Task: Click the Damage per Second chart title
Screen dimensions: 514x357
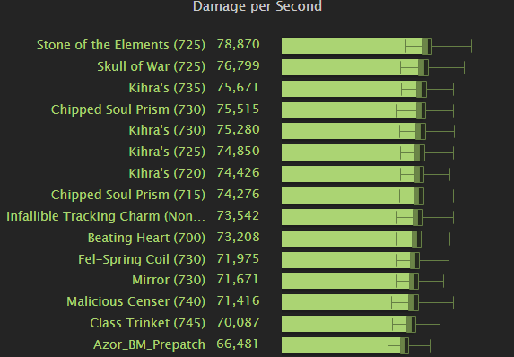Action: tap(257, 6)
